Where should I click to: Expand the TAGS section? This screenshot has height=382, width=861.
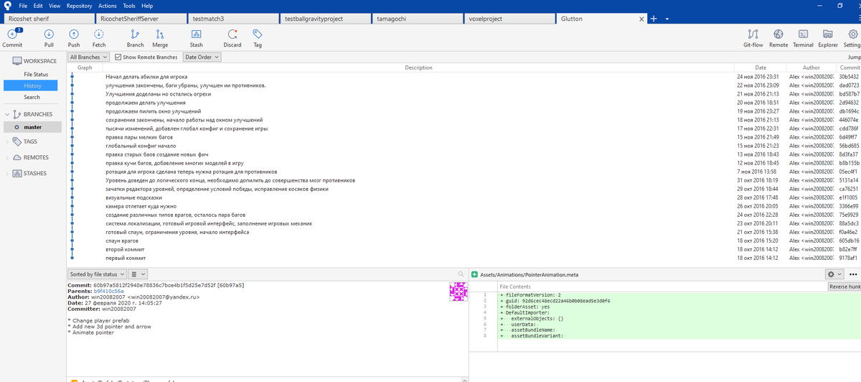point(6,141)
